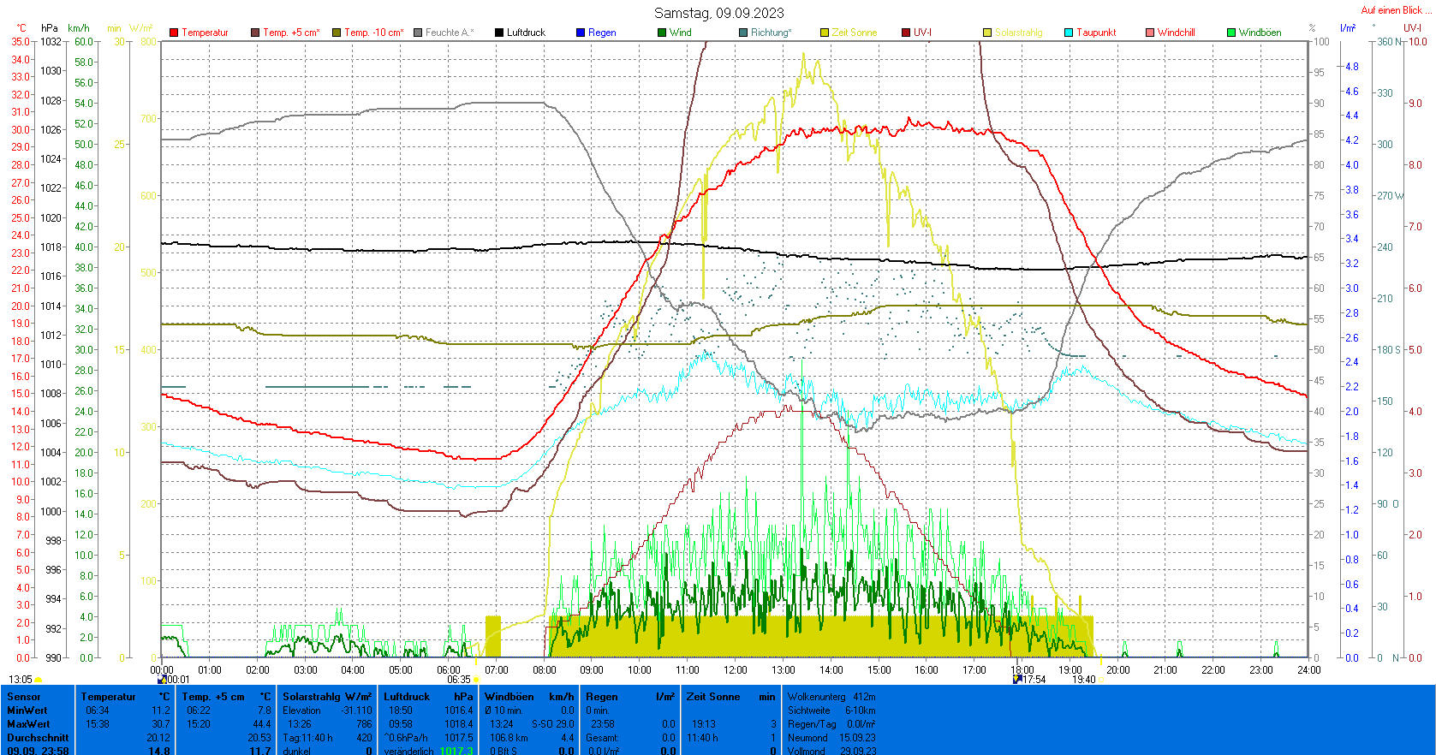Click the min temperature value 11.2
Image resolution: width=1436 pixels, height=755 pixels.
click(161, 710)
